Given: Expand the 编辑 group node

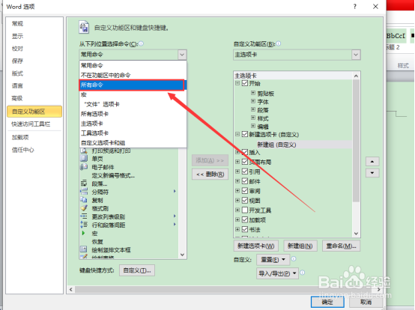Looking at the screenshot, I should point(253,126).
